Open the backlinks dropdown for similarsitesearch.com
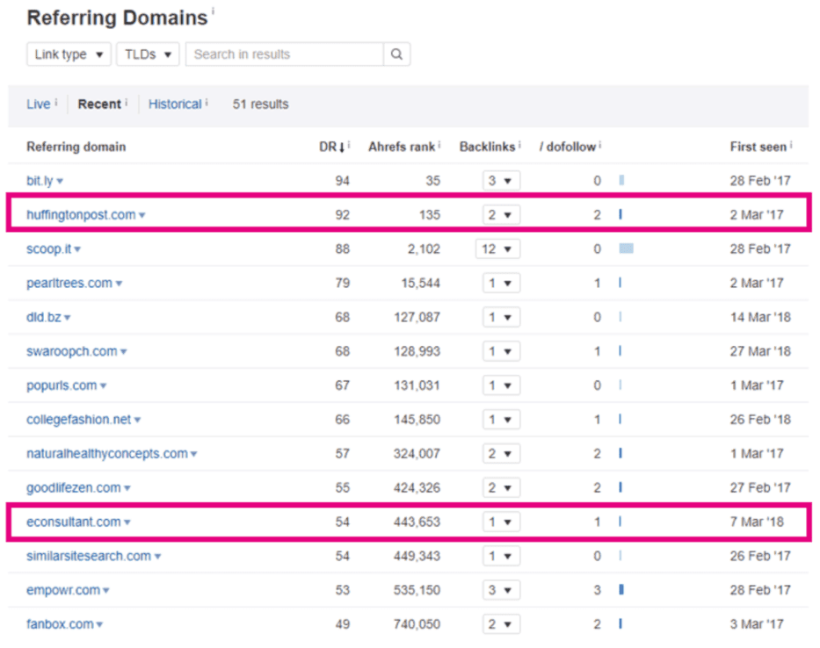This screenshot has height=648, width=820. coord(501,556)
